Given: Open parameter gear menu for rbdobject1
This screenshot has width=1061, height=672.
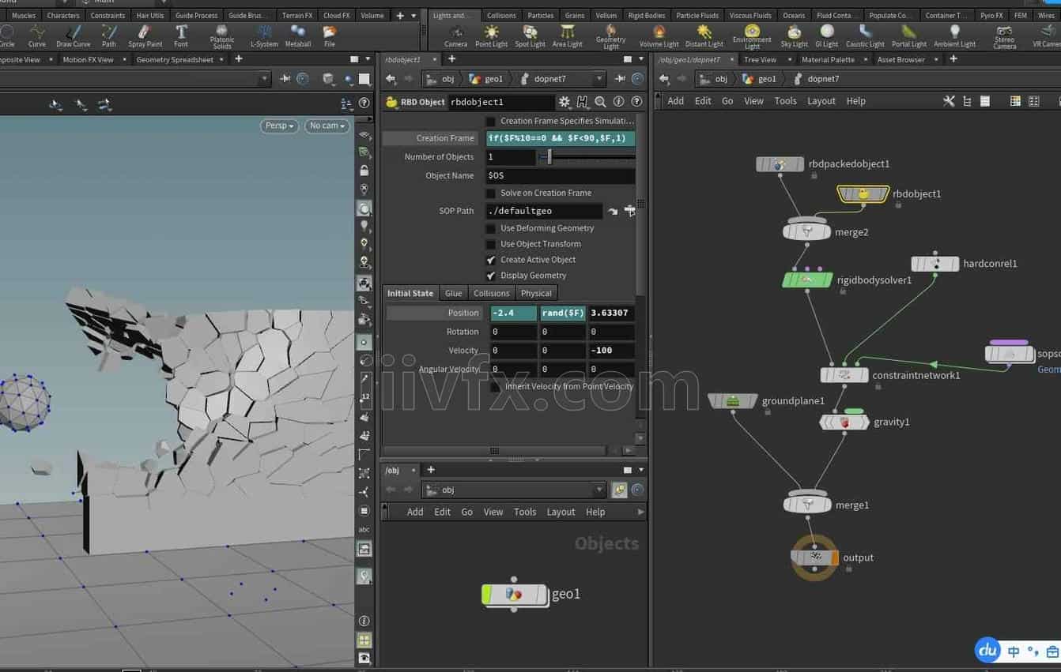Looking at the screenshot, I should point(564,102).
